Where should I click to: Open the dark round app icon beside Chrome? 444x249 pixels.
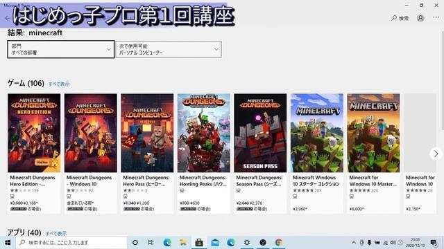[263, 243]
